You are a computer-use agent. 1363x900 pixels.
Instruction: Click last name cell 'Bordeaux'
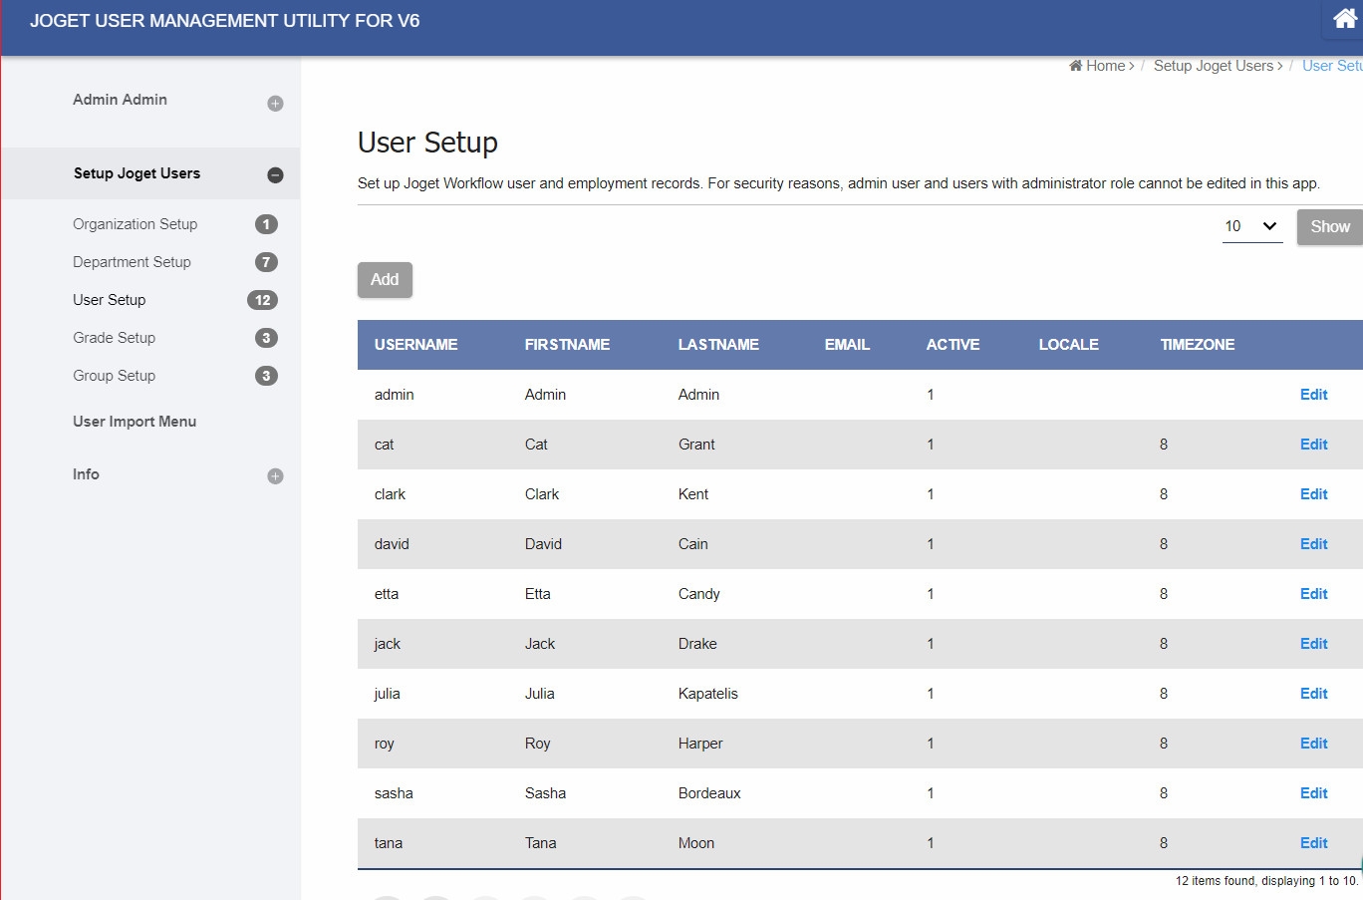point(709,793)
